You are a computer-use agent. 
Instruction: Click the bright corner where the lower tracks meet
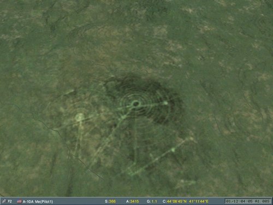pyautogui.click(x=132, y=173)
